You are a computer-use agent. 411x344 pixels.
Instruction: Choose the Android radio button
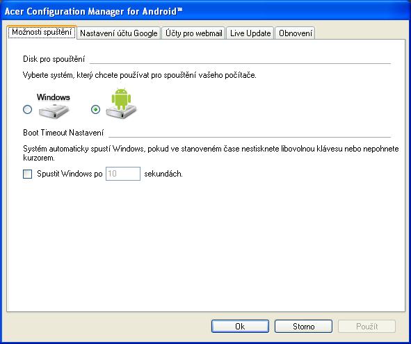point(95,109)
